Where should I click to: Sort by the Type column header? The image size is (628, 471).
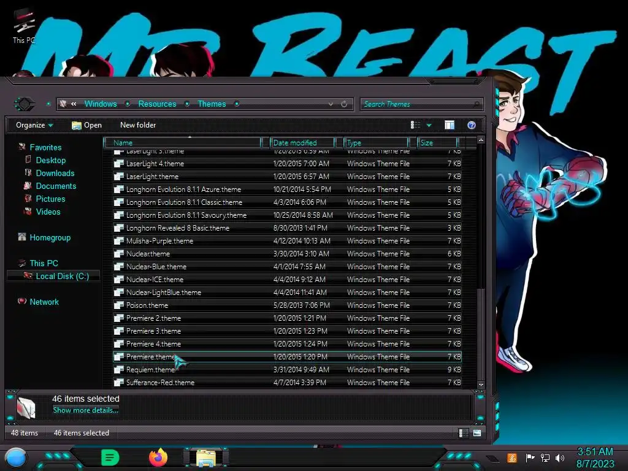[376, 142]
